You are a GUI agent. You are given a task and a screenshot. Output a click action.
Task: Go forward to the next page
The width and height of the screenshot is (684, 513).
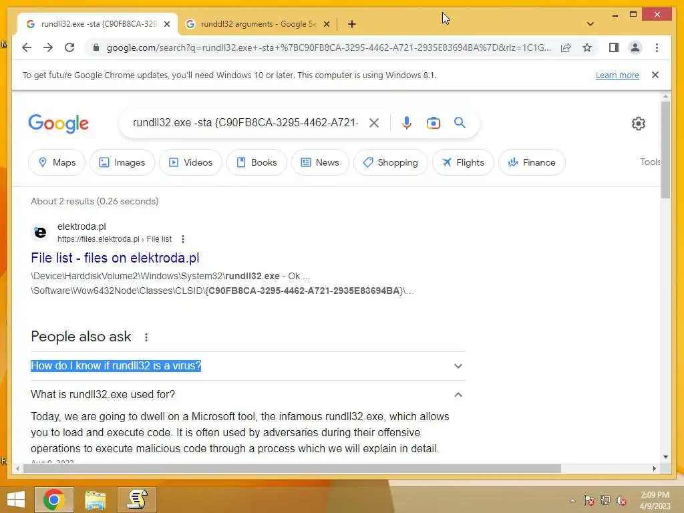[x=48, y=47]
